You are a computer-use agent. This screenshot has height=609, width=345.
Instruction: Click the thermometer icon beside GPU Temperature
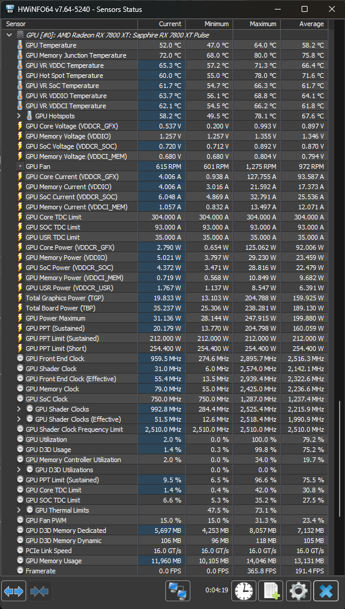pos(20,45)
